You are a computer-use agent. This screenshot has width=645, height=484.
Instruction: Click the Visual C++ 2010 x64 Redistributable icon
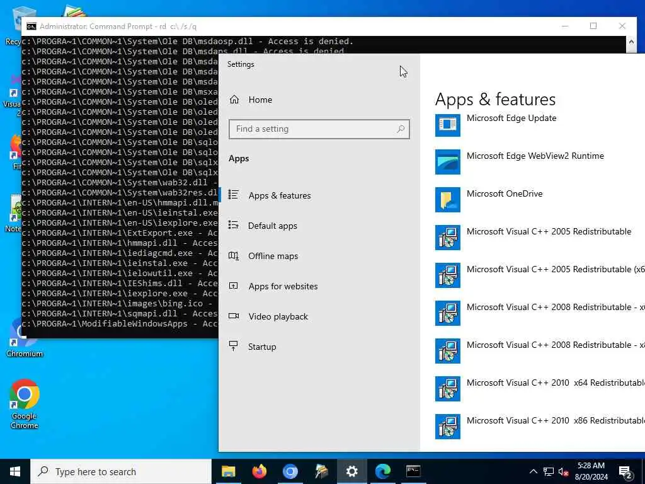click(448, 389)
